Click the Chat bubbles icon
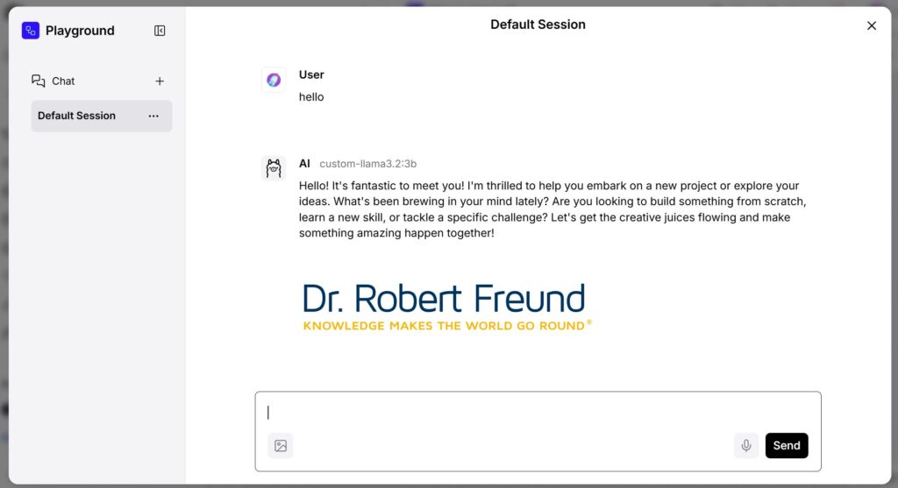 click(x=38, y=81)
